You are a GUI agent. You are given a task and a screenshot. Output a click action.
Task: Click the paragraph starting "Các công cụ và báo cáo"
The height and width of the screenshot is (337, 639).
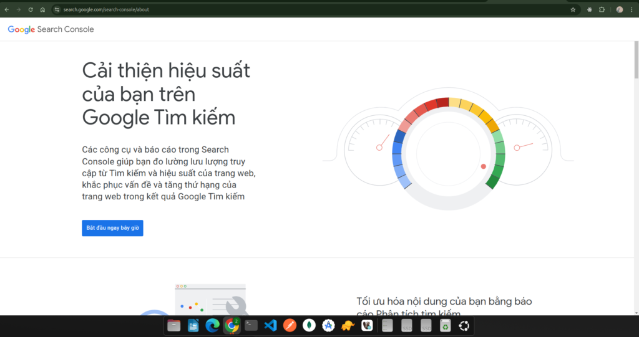[x=168, y=173]
